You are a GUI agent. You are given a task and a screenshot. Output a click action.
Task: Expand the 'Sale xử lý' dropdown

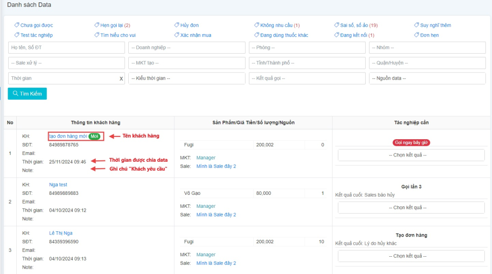click(66, 63)
